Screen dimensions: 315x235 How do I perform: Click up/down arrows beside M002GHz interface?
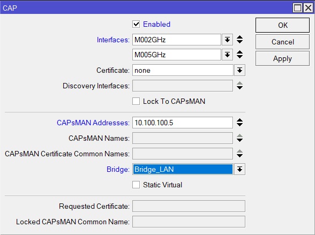coord(239,40)
